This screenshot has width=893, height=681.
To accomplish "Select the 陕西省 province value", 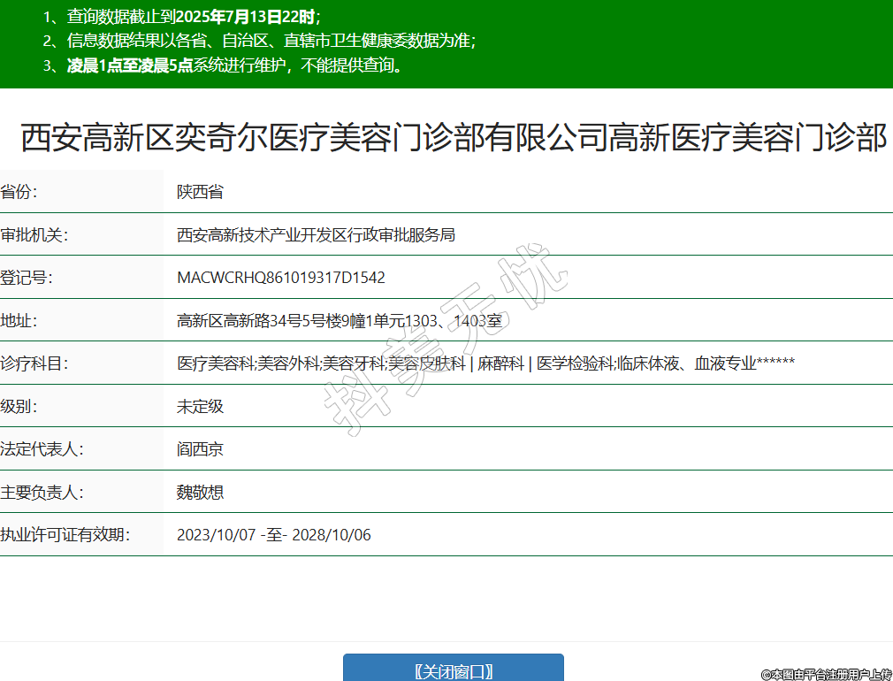I will (200, 192).
